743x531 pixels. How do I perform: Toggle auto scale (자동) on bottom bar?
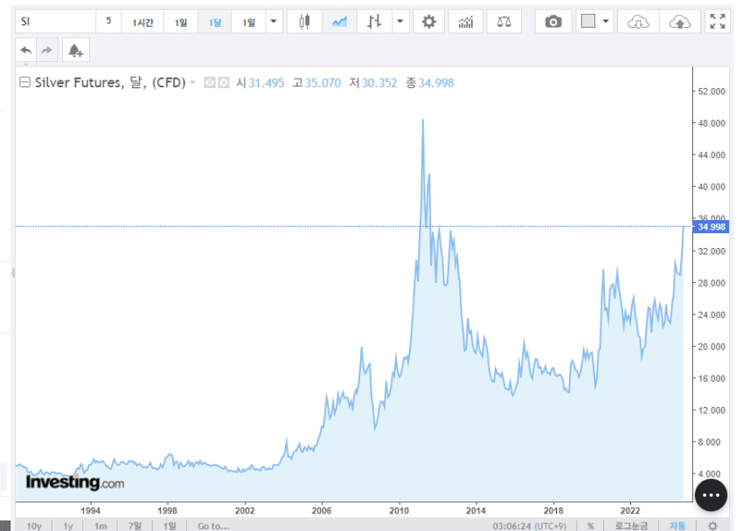677,526
